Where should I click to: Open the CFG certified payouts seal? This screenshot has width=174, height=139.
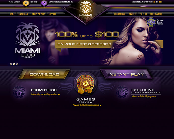pyautogui.click(x=151, y=22)
